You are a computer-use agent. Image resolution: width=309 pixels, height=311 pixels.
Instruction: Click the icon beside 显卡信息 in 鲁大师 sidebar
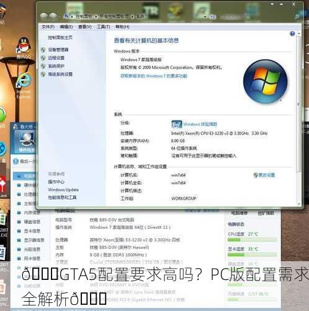(19, 231)
